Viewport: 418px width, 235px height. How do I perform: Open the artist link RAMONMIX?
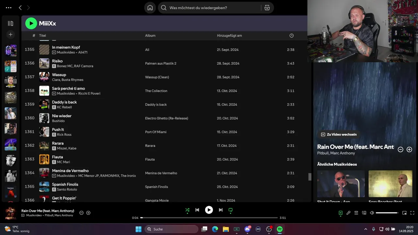109,176
